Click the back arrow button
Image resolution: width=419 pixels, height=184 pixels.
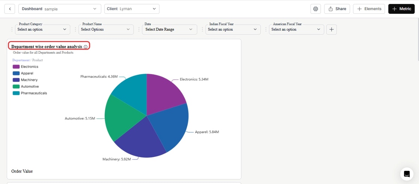pos(10,9)
